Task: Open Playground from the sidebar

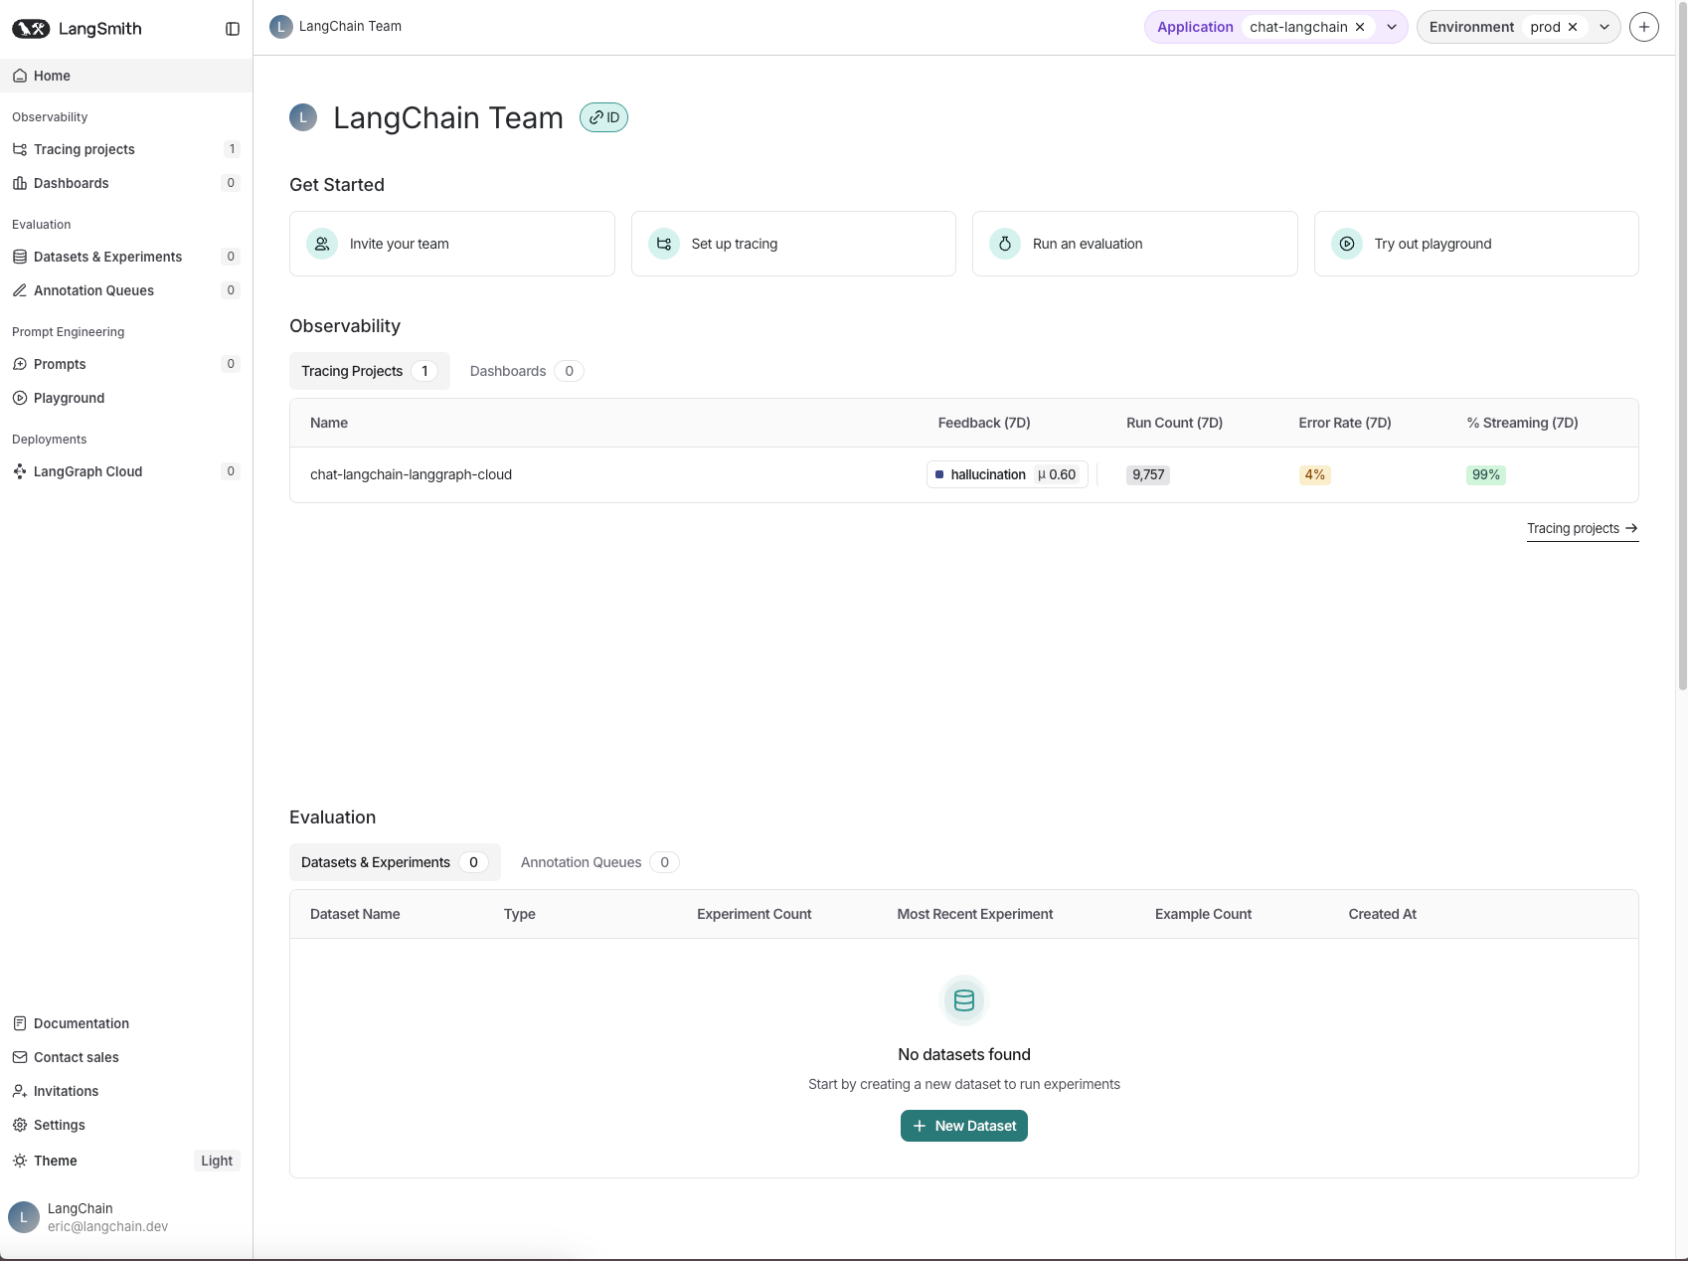Action: [x=126, y=398]
